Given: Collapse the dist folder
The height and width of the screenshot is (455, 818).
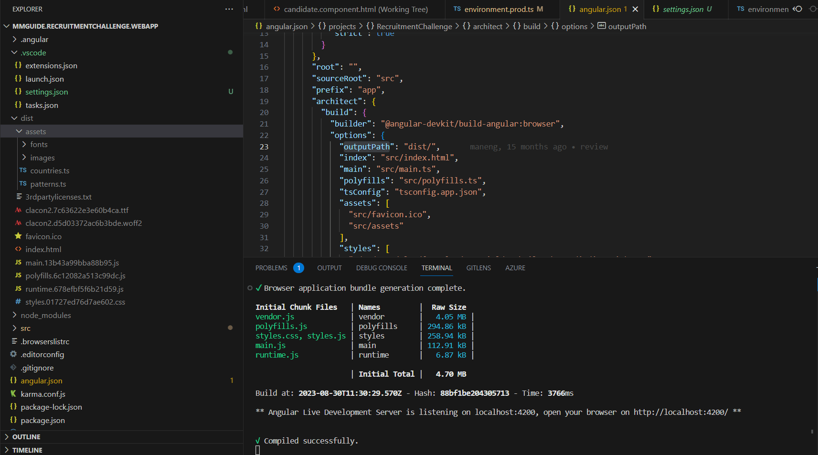Looking at the screenshot, I should click(x=14, y=118).
